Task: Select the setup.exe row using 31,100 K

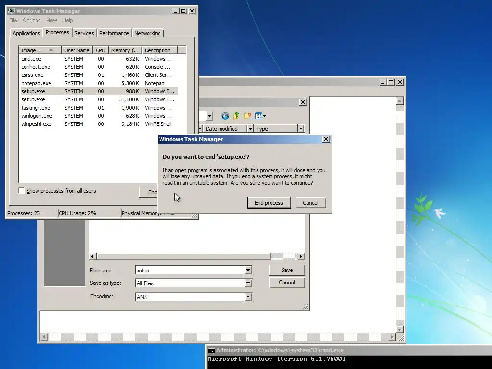Action: point(98,99)
